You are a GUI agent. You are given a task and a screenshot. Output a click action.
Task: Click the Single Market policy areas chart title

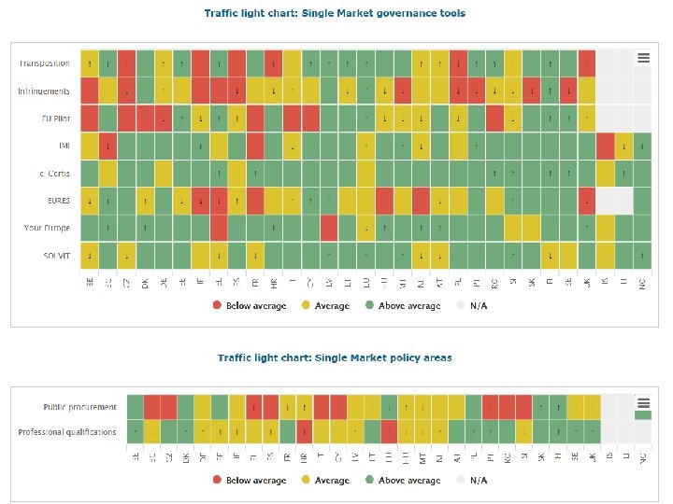coord(335,357)
